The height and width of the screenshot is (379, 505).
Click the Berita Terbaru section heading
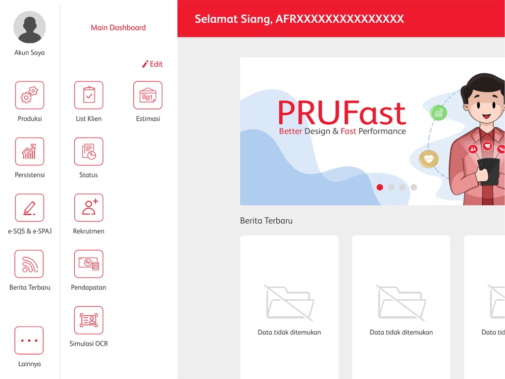[x=266, y=221]
